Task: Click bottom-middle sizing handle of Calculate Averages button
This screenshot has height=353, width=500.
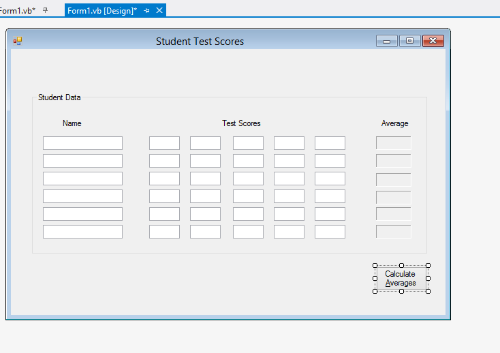Action: click(x=401, y=291)
